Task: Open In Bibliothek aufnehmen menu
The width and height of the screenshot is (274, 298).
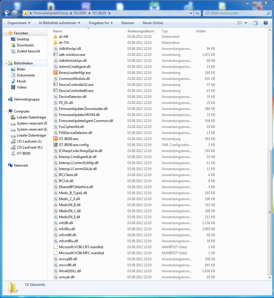Action: tap(59, 23)
